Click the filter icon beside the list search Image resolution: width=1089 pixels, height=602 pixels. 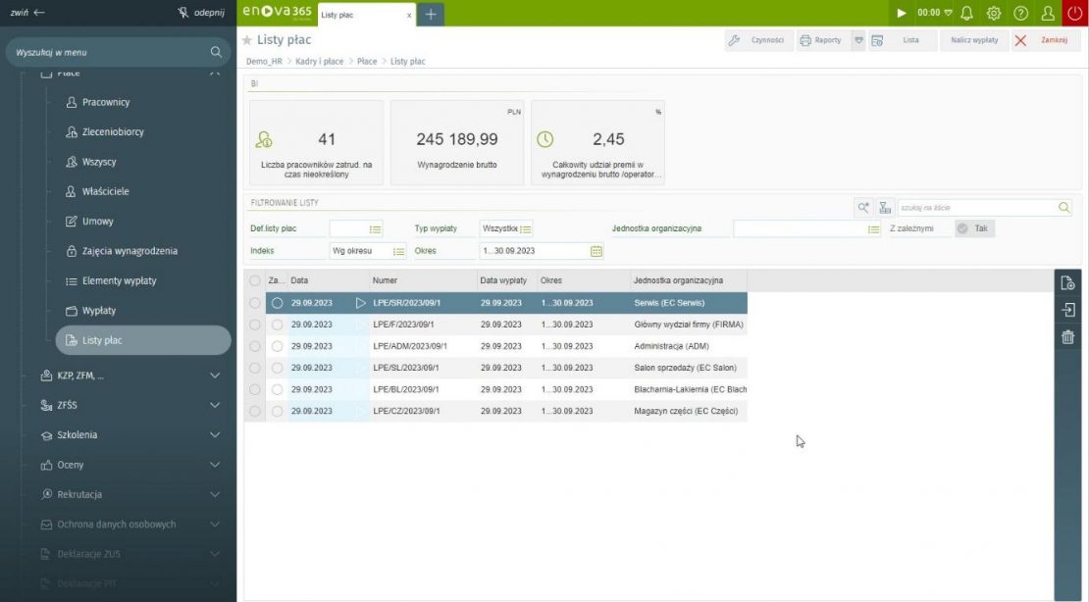coord(884,208)
